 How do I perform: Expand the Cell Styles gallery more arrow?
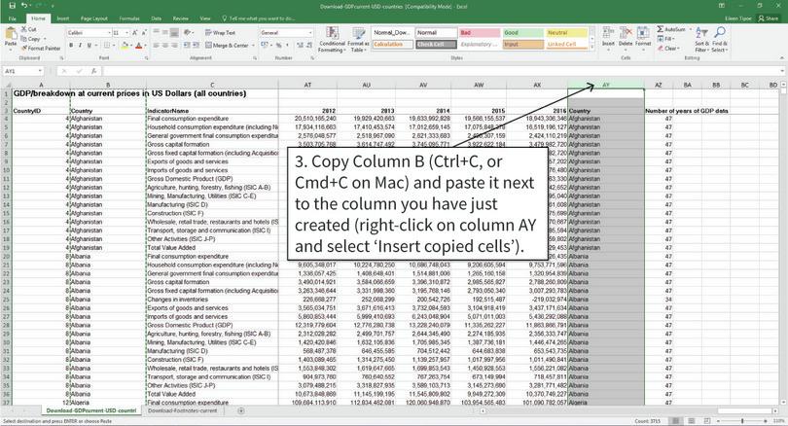pos(592,48)
